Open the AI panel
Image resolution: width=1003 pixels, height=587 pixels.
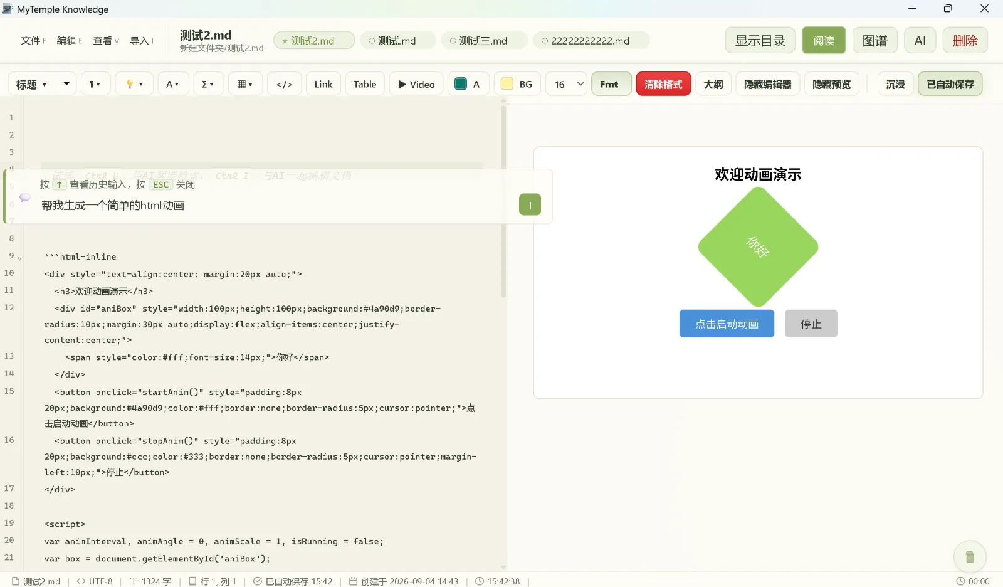click(920, 41)
